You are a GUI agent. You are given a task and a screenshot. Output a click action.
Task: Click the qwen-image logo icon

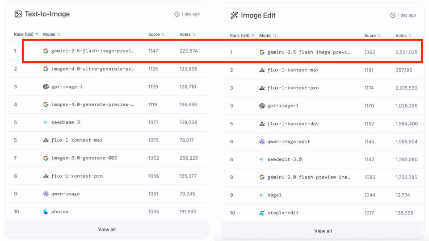pos(46,194)
